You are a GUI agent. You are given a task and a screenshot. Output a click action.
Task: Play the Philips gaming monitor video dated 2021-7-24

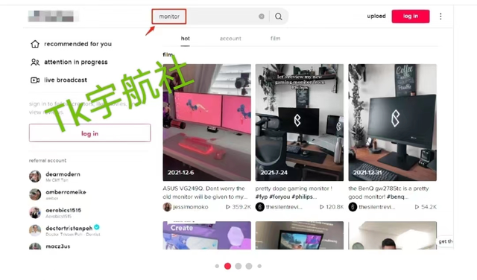click(300, 123)
